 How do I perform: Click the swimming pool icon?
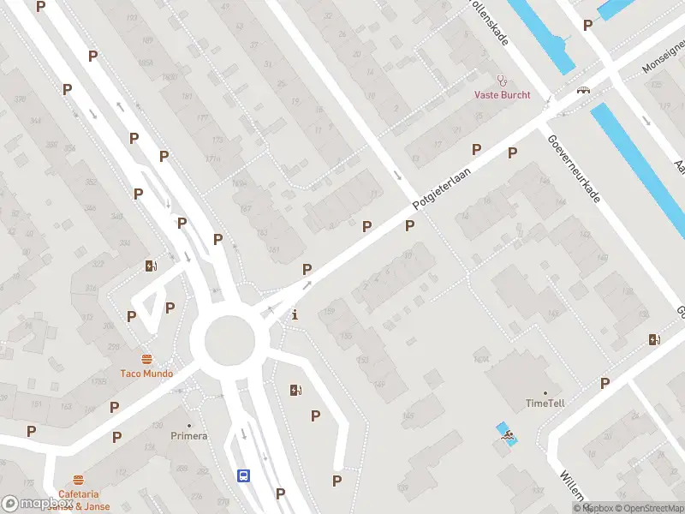(x=507, y=435)
